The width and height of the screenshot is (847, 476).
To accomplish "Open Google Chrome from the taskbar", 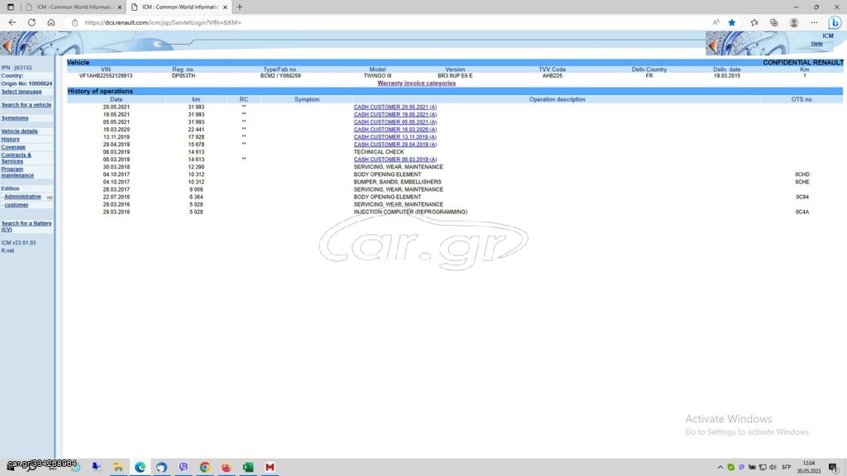I will (204, 467).
